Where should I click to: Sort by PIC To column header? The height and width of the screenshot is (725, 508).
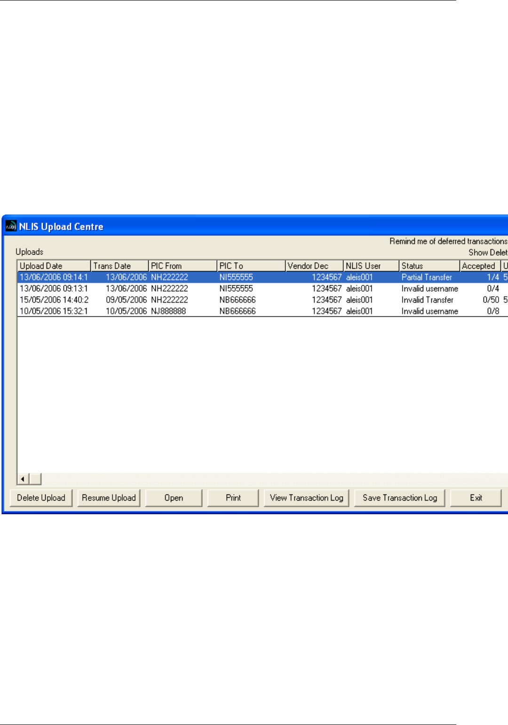click(x=251, y=266)
